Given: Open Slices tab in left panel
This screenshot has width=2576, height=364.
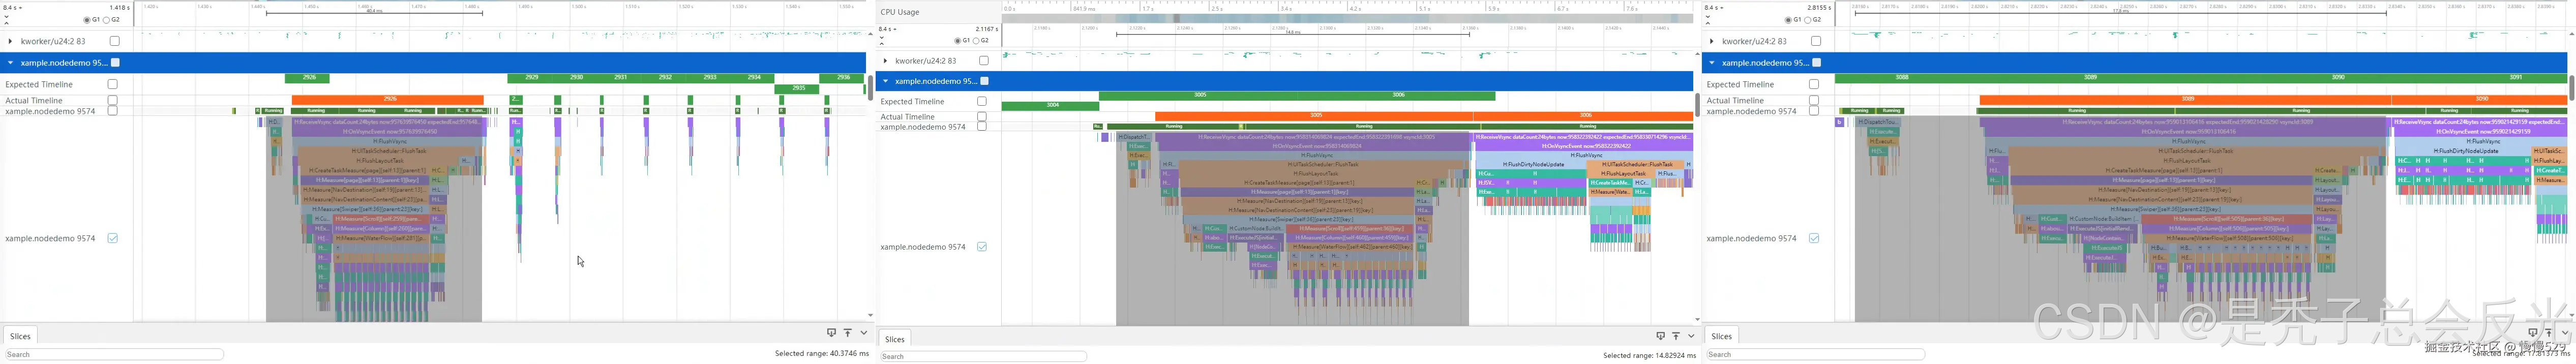Looking at the screenshot, I should click(21, 336).
